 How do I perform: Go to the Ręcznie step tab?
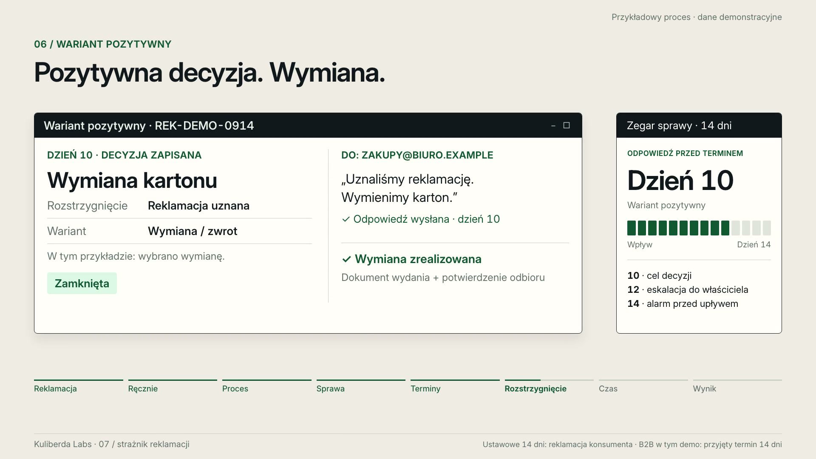[173, 387]
